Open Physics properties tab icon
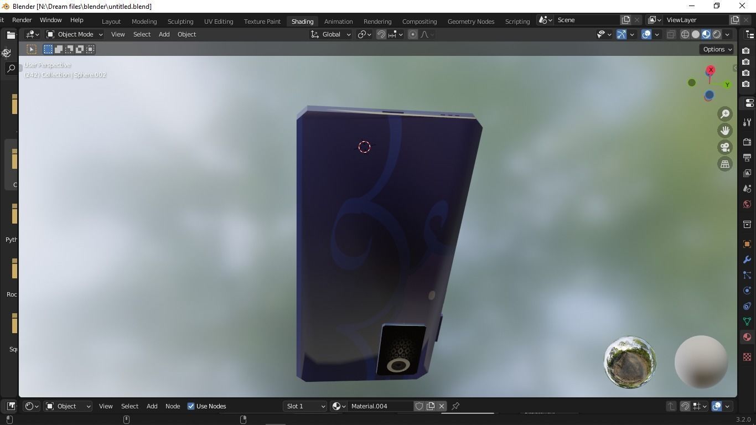The image size is (756, 425). [x=747, y=291]
